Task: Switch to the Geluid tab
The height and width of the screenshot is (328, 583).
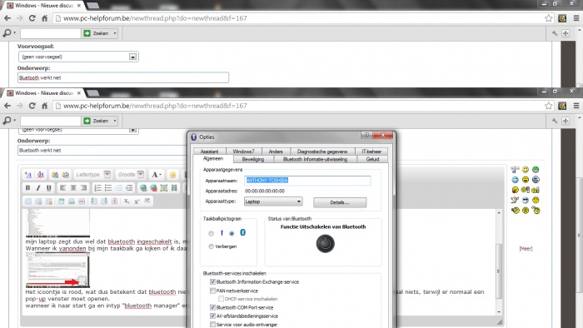Action: point(372,159)
